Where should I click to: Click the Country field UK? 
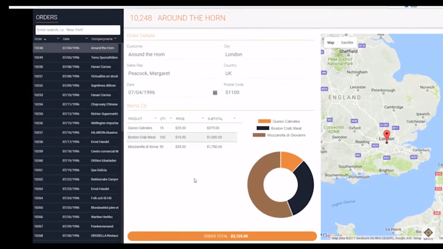click(269, 73)
